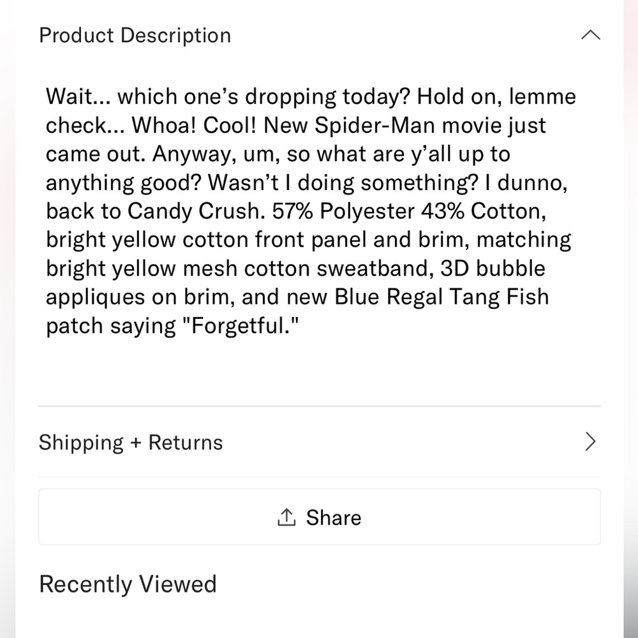This screenshot has width=638, height=638.
Task: Click the Share button label
Action: coord(333,517)
